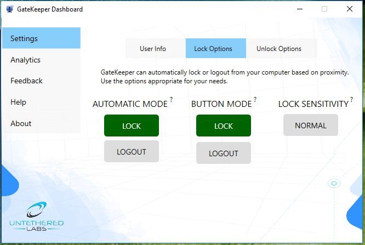
Task: Change lock sensitivity from NORMAL
Action: [311, 125]
